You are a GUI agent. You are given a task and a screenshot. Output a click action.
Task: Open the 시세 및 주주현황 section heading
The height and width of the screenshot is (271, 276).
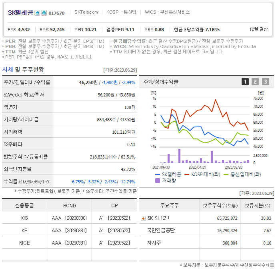pyautogui.click(x=23, y=69)
